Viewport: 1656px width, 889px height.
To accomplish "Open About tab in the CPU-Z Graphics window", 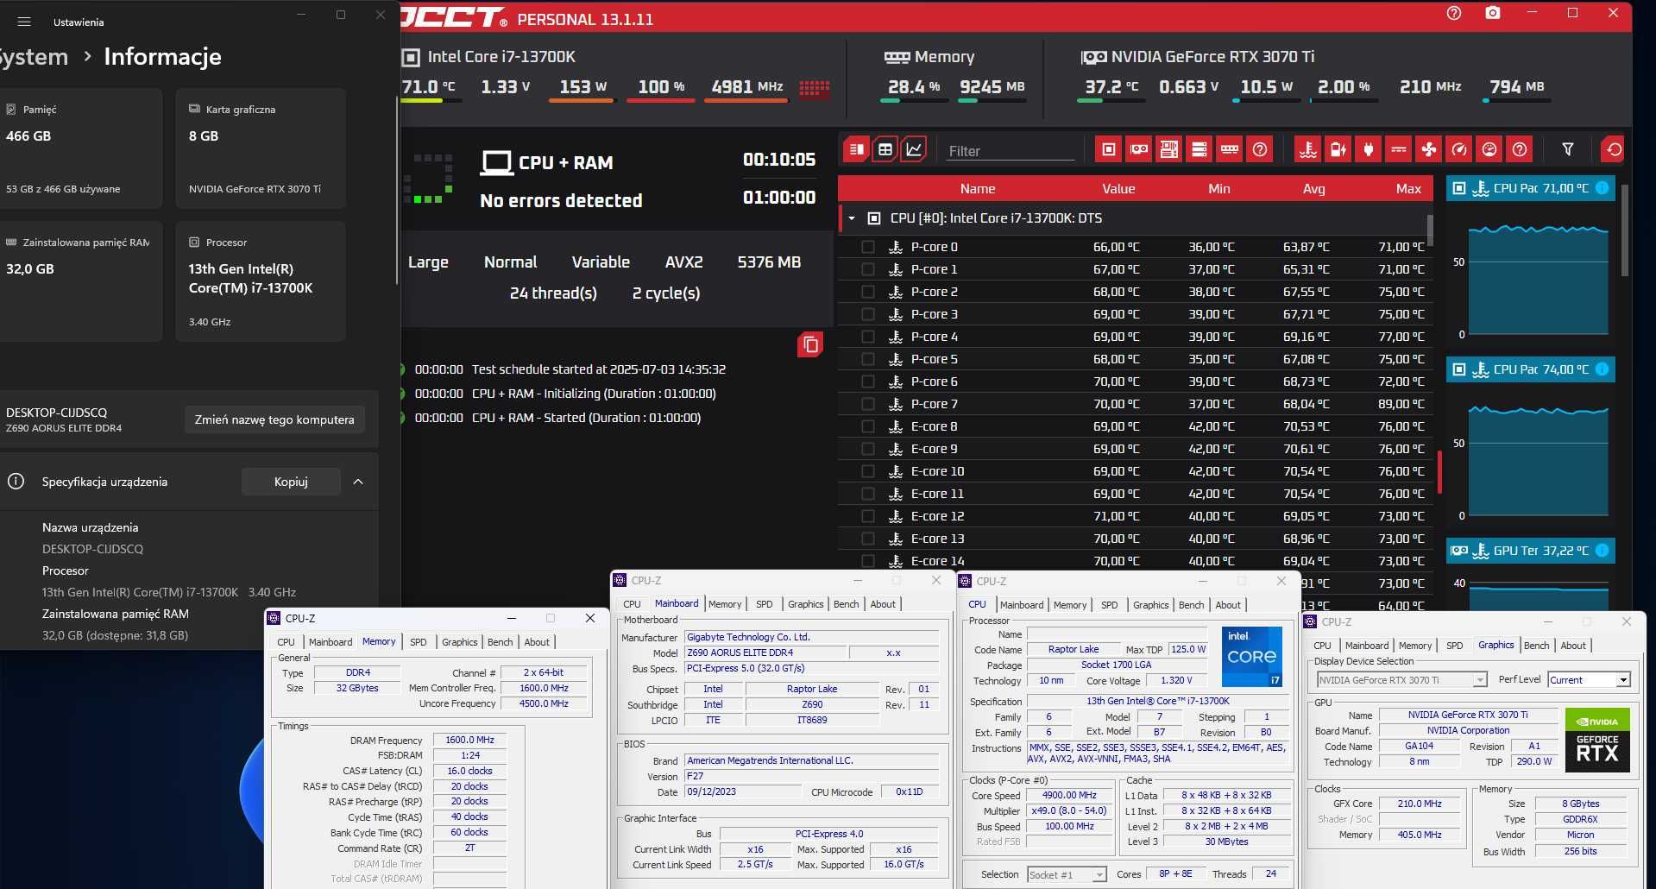I will pyautogui.click(x=1573, y=646).
